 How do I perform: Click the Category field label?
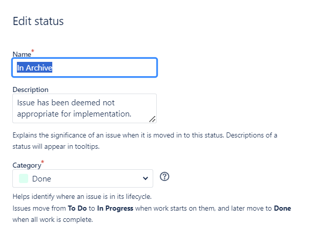(27, 165)
